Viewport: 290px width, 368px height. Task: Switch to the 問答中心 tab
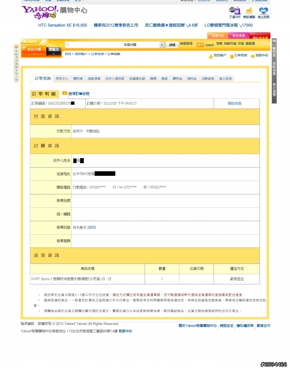click(x=62, y=78)
